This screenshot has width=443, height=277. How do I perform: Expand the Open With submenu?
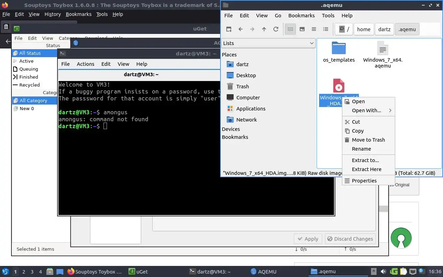click(x=369, y=110)
